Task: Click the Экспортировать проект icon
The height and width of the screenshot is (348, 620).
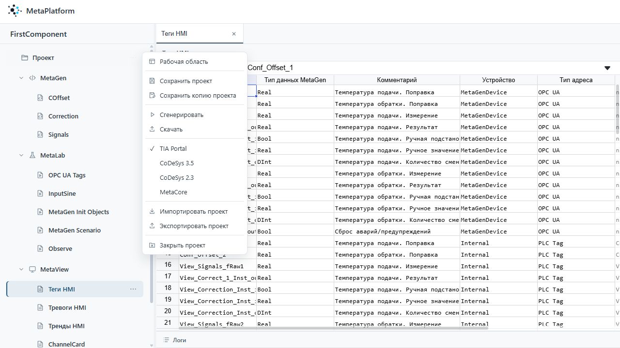Action: 152,226
